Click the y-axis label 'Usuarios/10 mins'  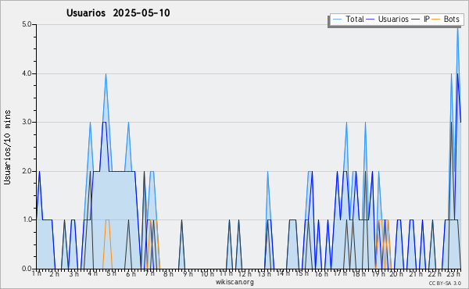pyautogui.click(x=7, y=147)
